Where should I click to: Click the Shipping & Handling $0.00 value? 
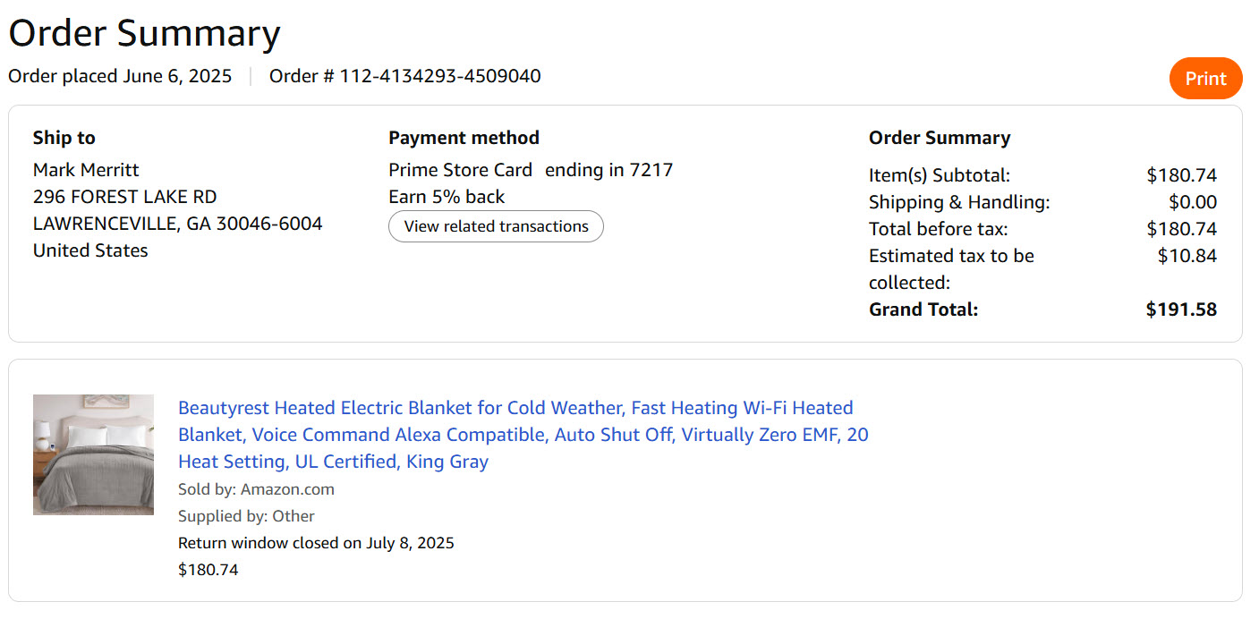click(1193, 202)
